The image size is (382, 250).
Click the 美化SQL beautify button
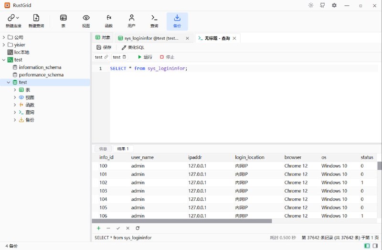tap(133, 47)
